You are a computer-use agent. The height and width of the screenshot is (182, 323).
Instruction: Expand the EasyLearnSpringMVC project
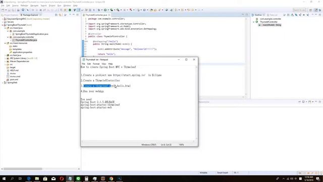2,19
